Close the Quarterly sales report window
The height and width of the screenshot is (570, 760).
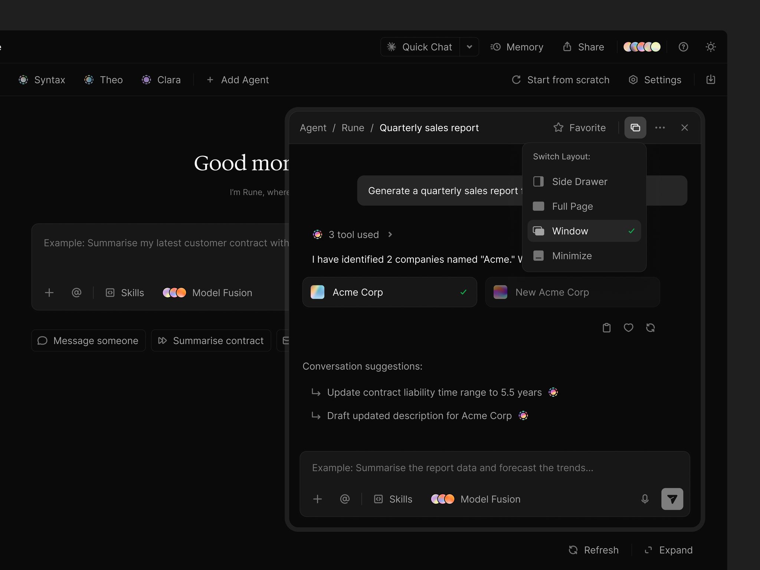(x=685, y=128)
